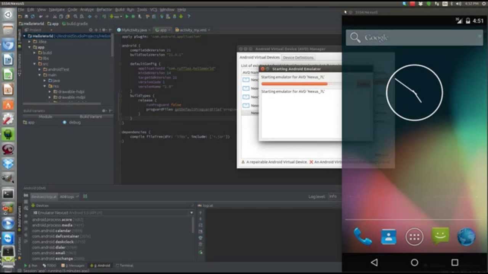Viewport: 488px width, 274px height.
Task: Click the Google search magnifier icon
Action: tap(355, 37)
